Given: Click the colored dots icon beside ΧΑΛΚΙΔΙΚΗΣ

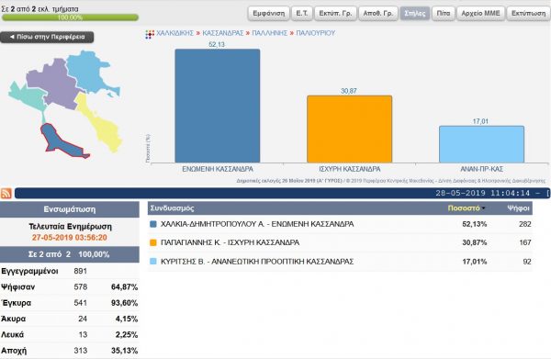Looking at the screenshot, I should point(150,34).
